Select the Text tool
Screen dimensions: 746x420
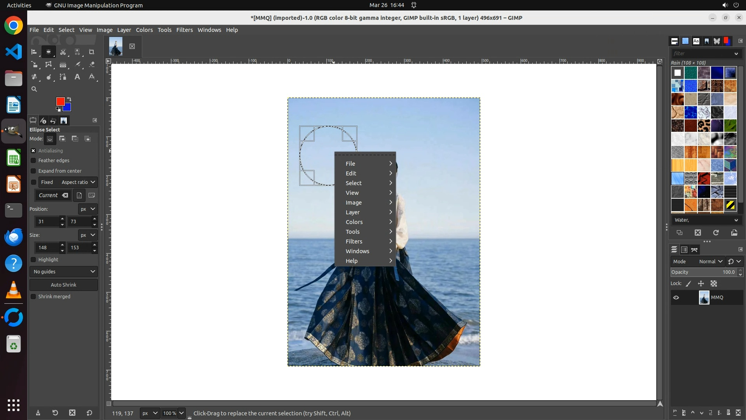tap(77, 77)
